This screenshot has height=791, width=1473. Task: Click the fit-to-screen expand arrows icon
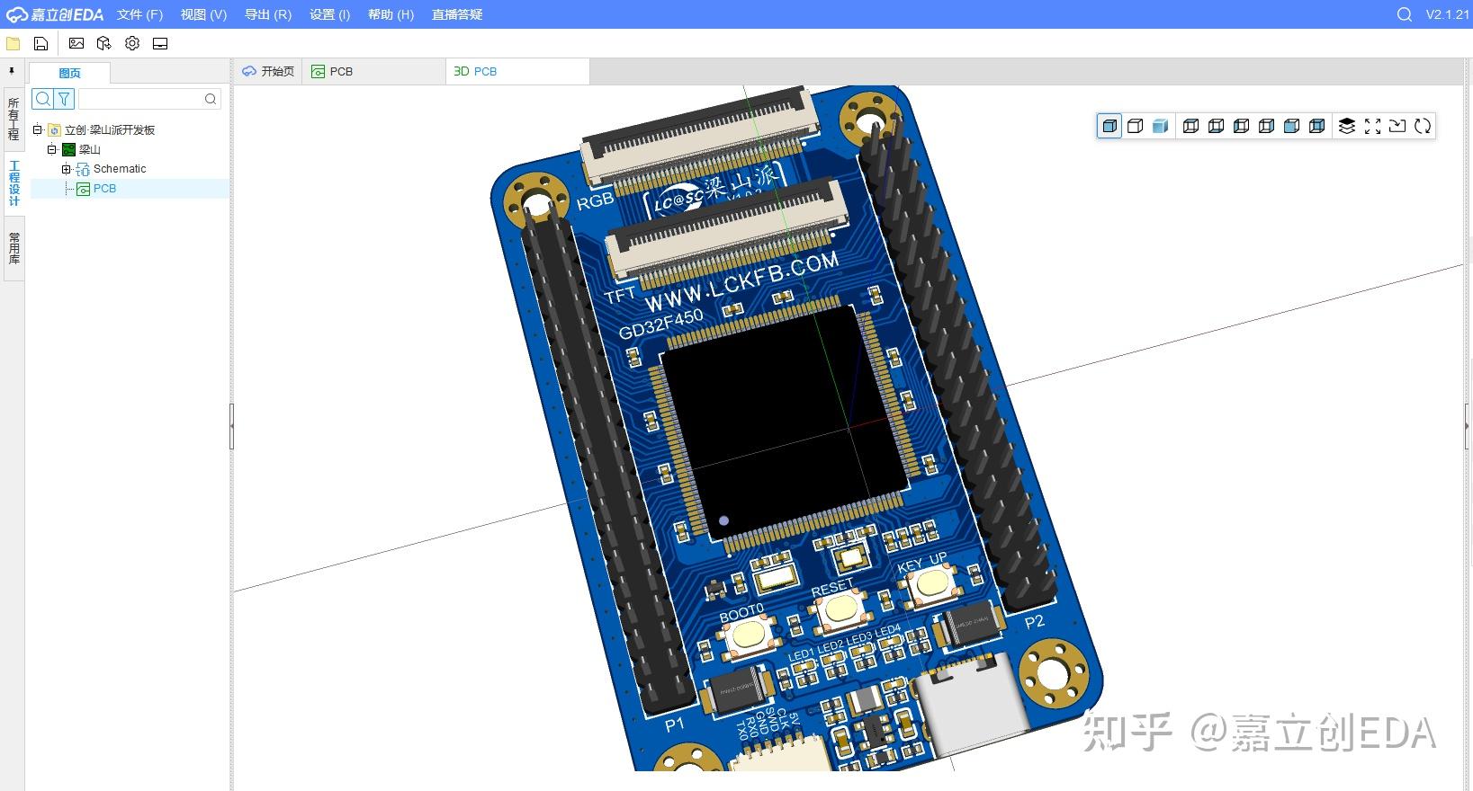pos(1372,126)
